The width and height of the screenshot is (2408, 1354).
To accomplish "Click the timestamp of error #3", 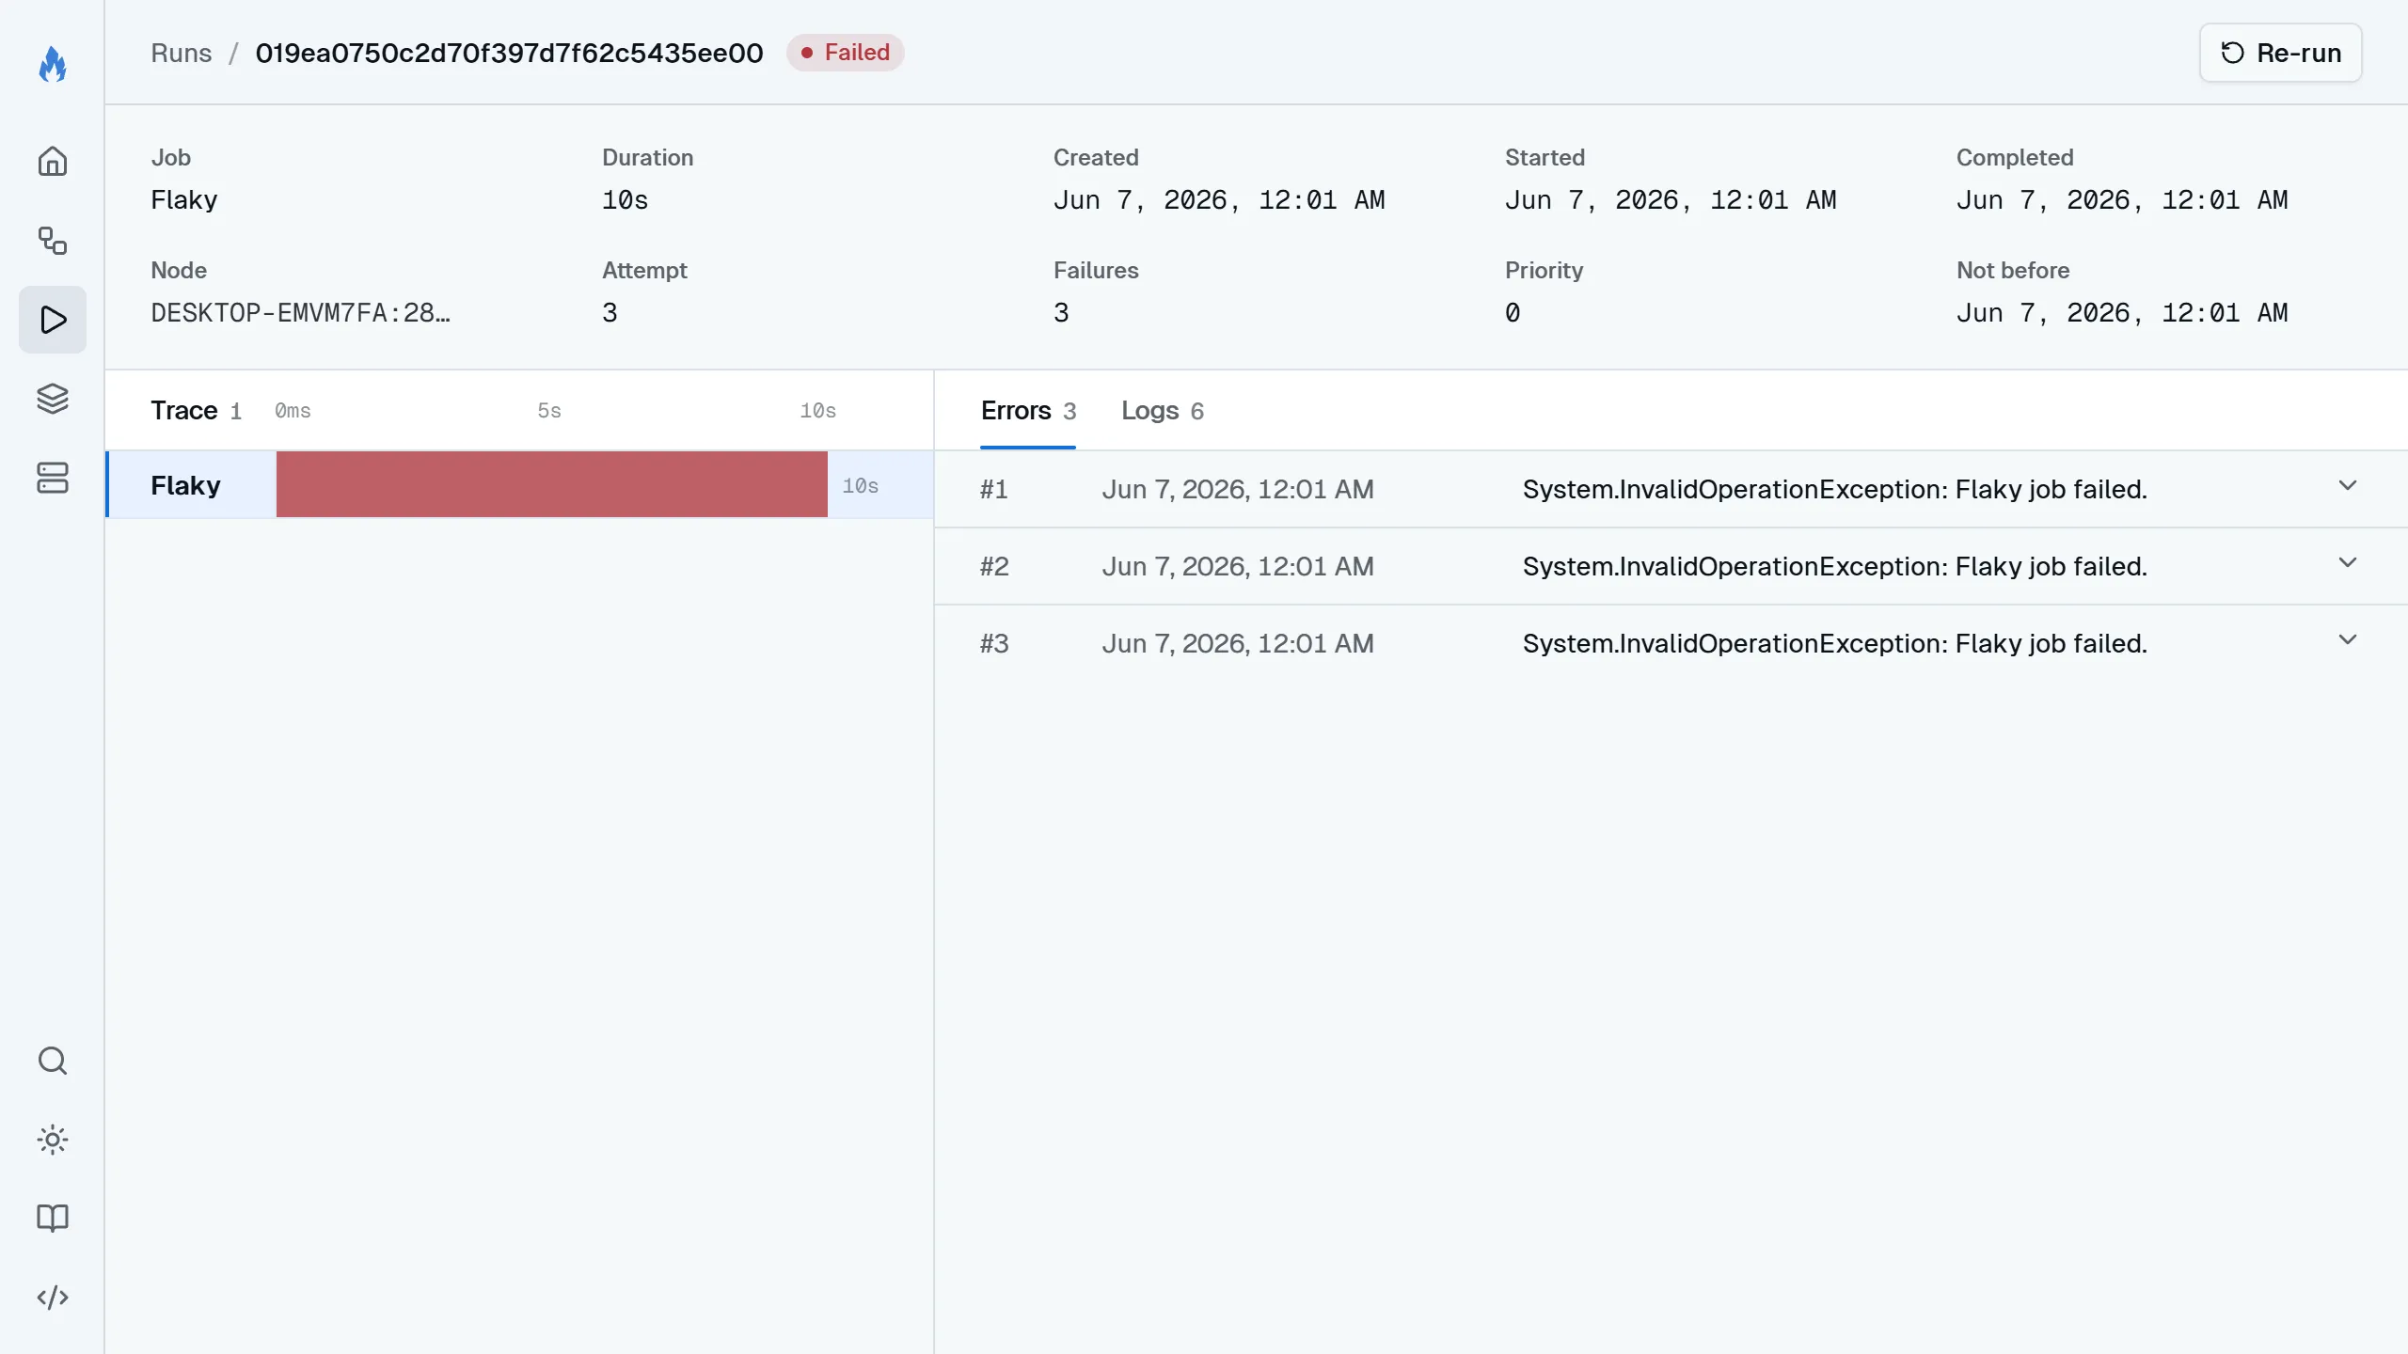I will [1238, 644].
